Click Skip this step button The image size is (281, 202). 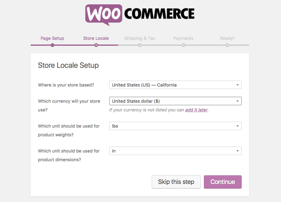[x=176, y=182]
